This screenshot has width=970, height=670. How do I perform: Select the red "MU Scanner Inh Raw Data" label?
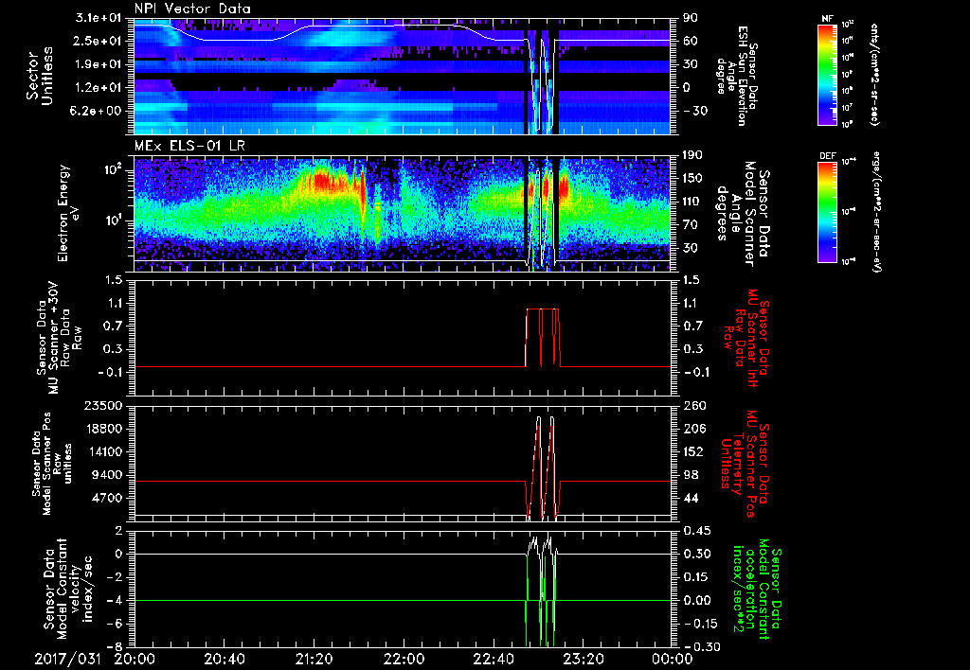pyautogui.click(x=746, y=337)
